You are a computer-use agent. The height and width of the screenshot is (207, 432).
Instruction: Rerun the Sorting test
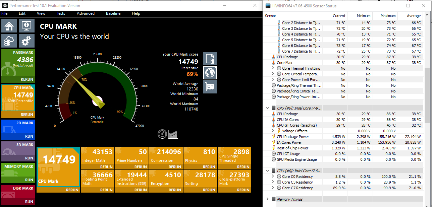coord(209,190)
